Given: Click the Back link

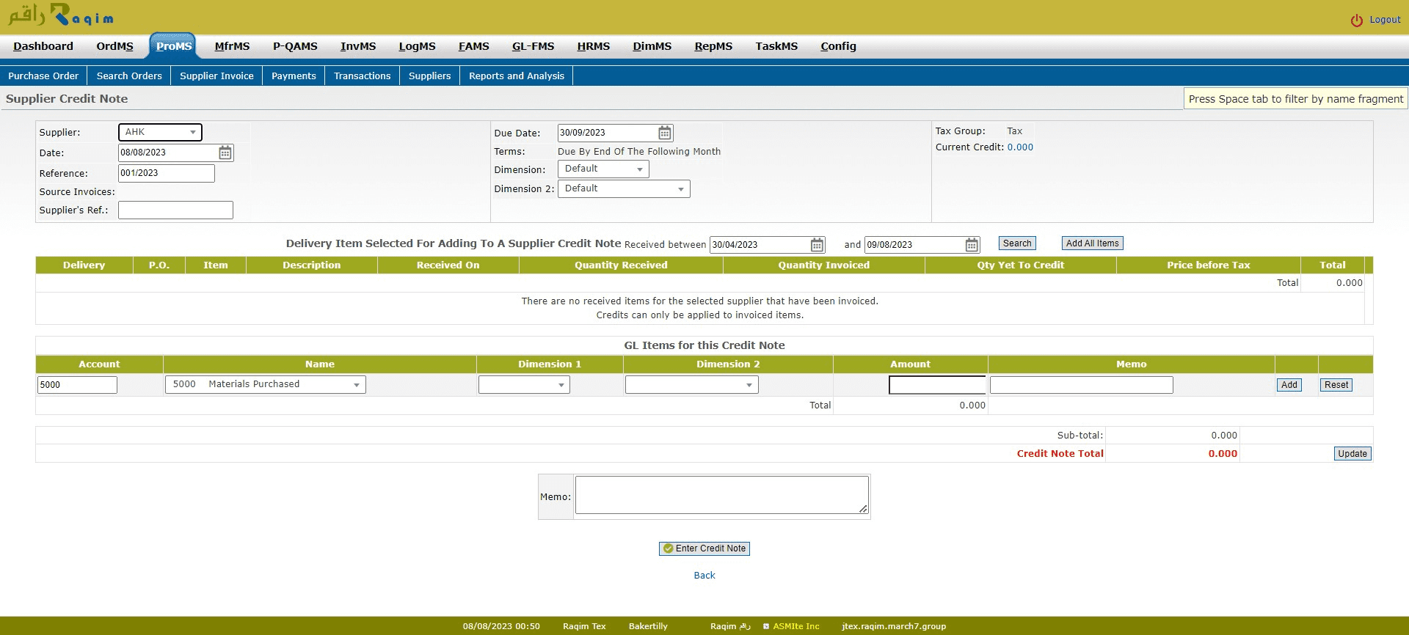Looking at the screenshot, I should click(704, 576).
